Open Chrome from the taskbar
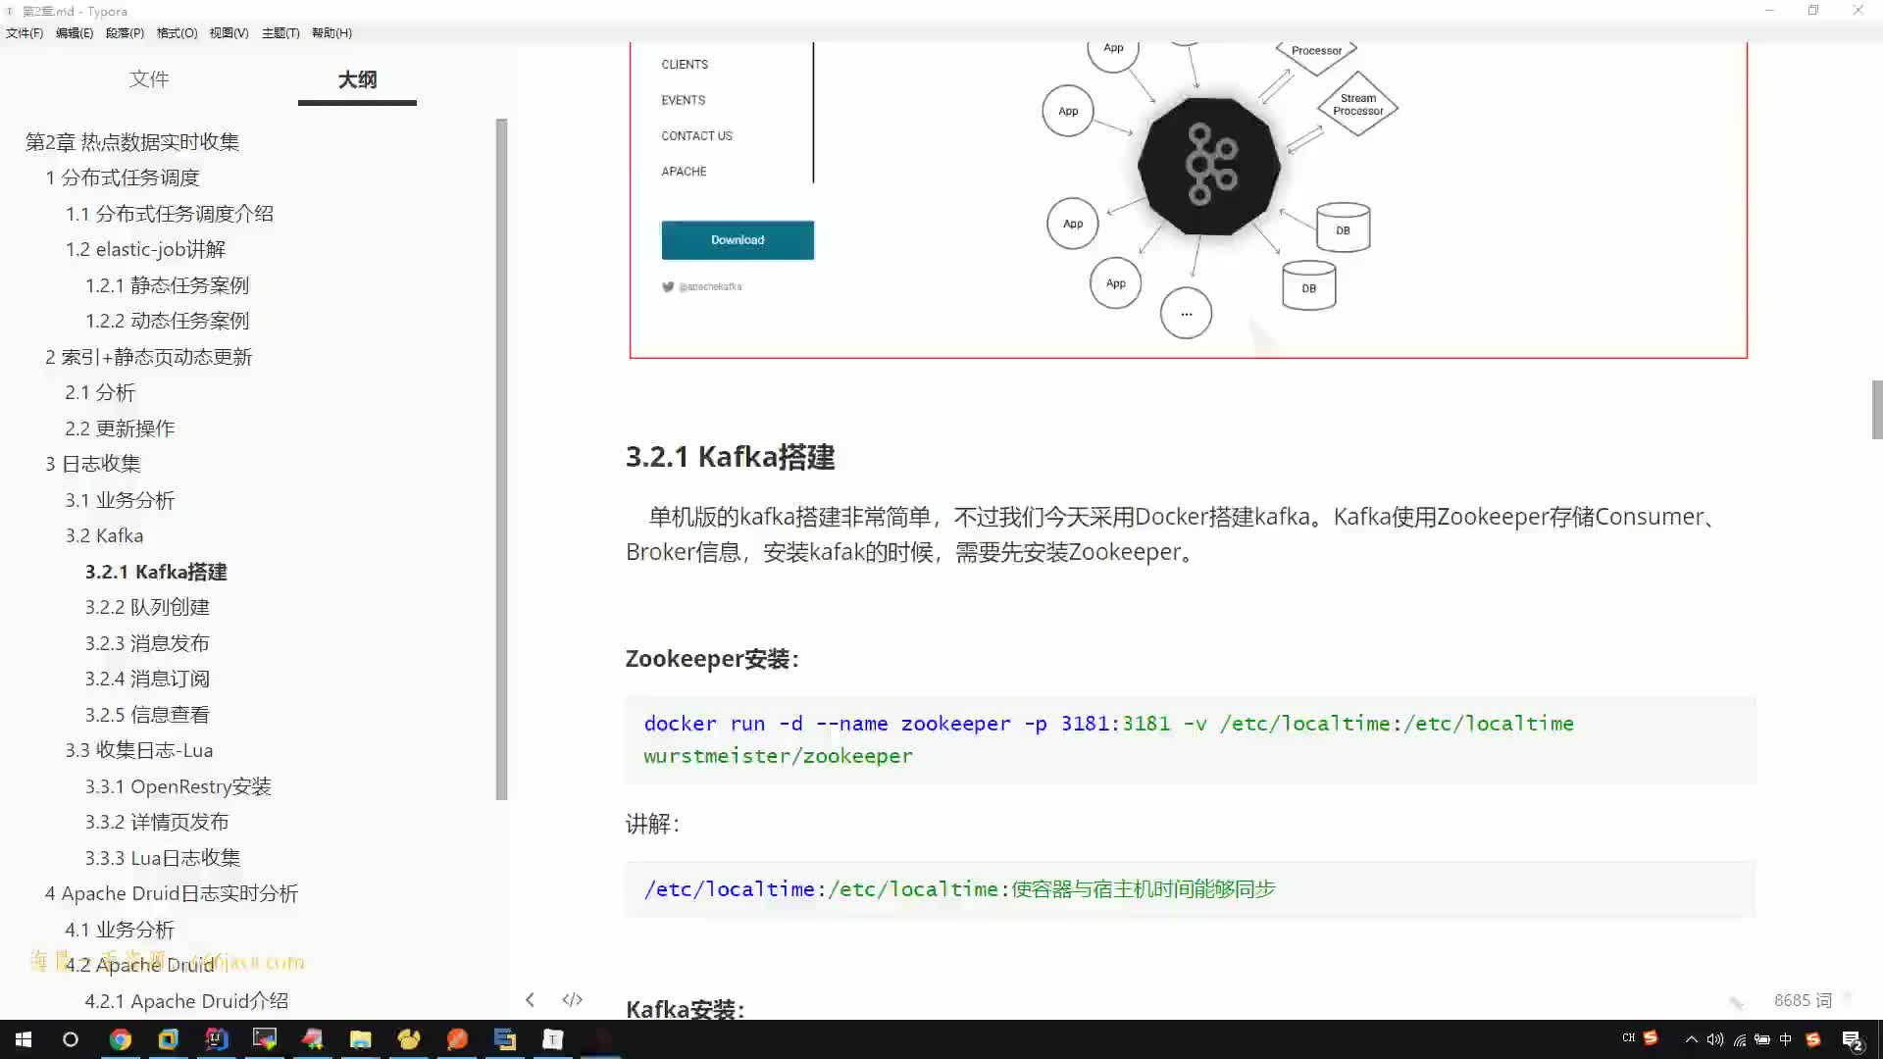 point(120,1039)
